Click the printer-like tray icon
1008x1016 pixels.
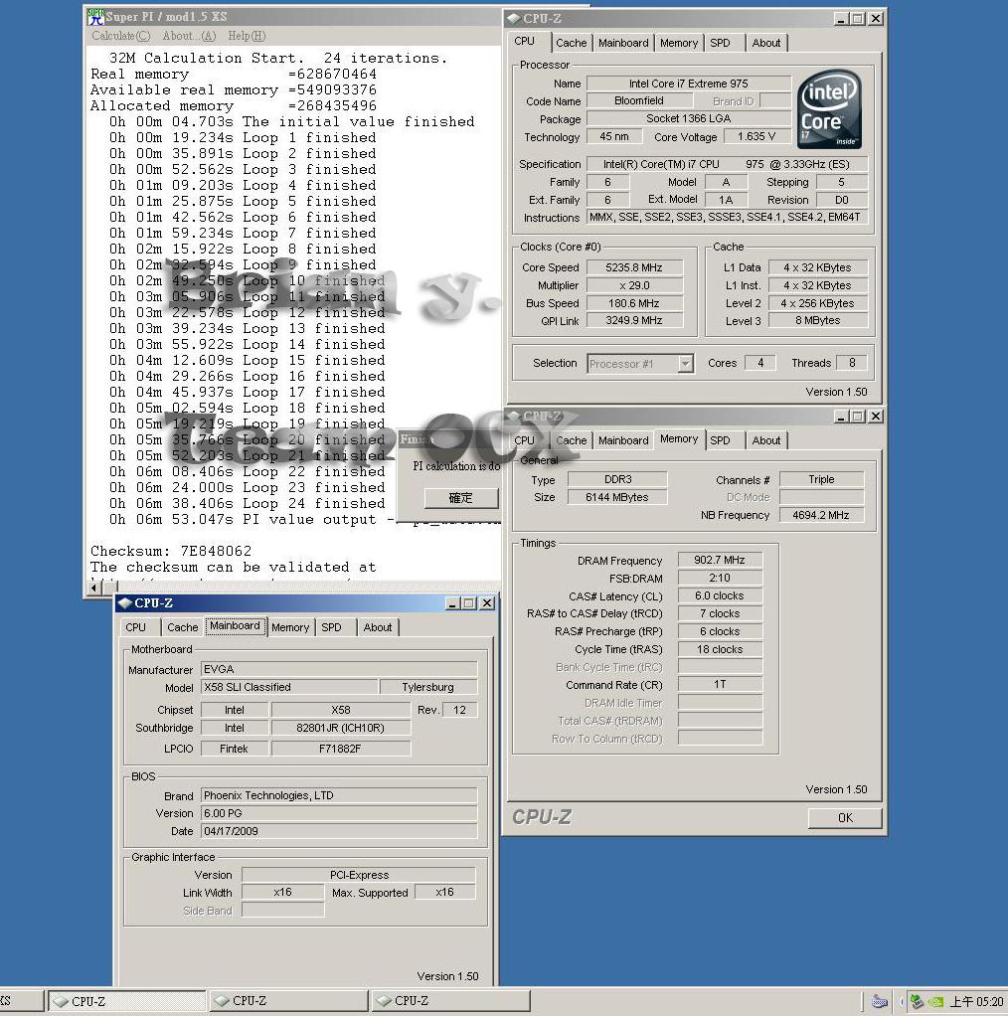pos(879,1002)
